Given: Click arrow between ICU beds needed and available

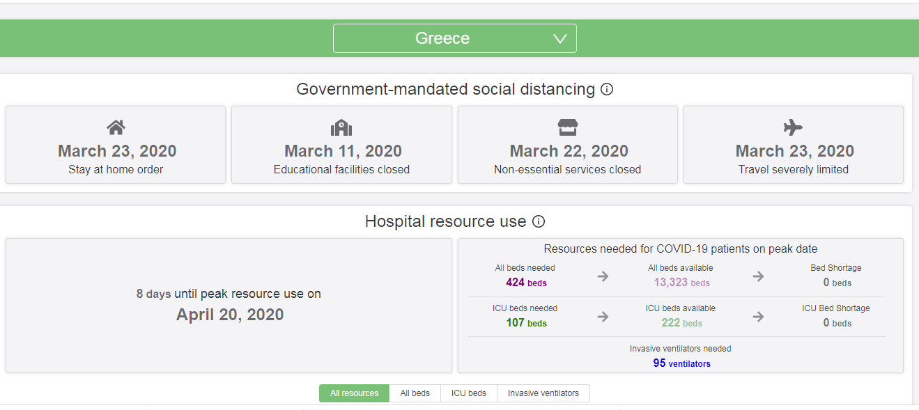Looking at the screenshot, I should click(x=603, y=317).
